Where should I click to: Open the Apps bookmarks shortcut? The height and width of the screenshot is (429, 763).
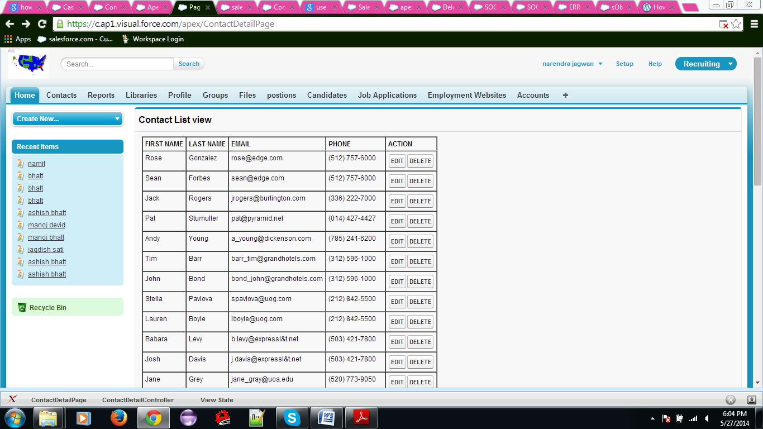click(x=17, y=39)
